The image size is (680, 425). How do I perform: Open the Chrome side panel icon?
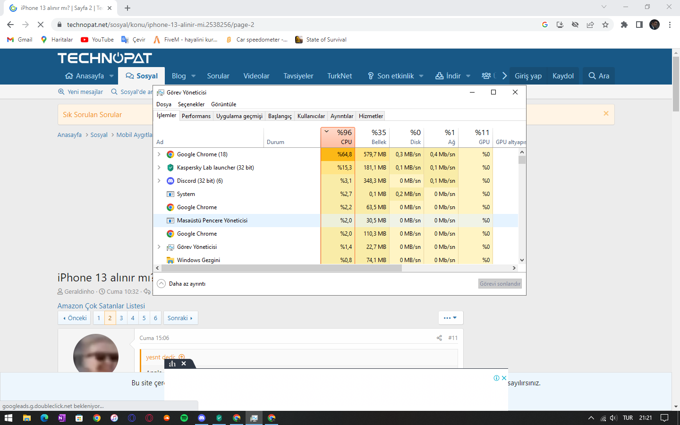tap(639, 25)
